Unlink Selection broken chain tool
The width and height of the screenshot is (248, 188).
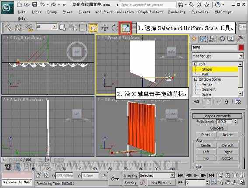tap(18, 27)
